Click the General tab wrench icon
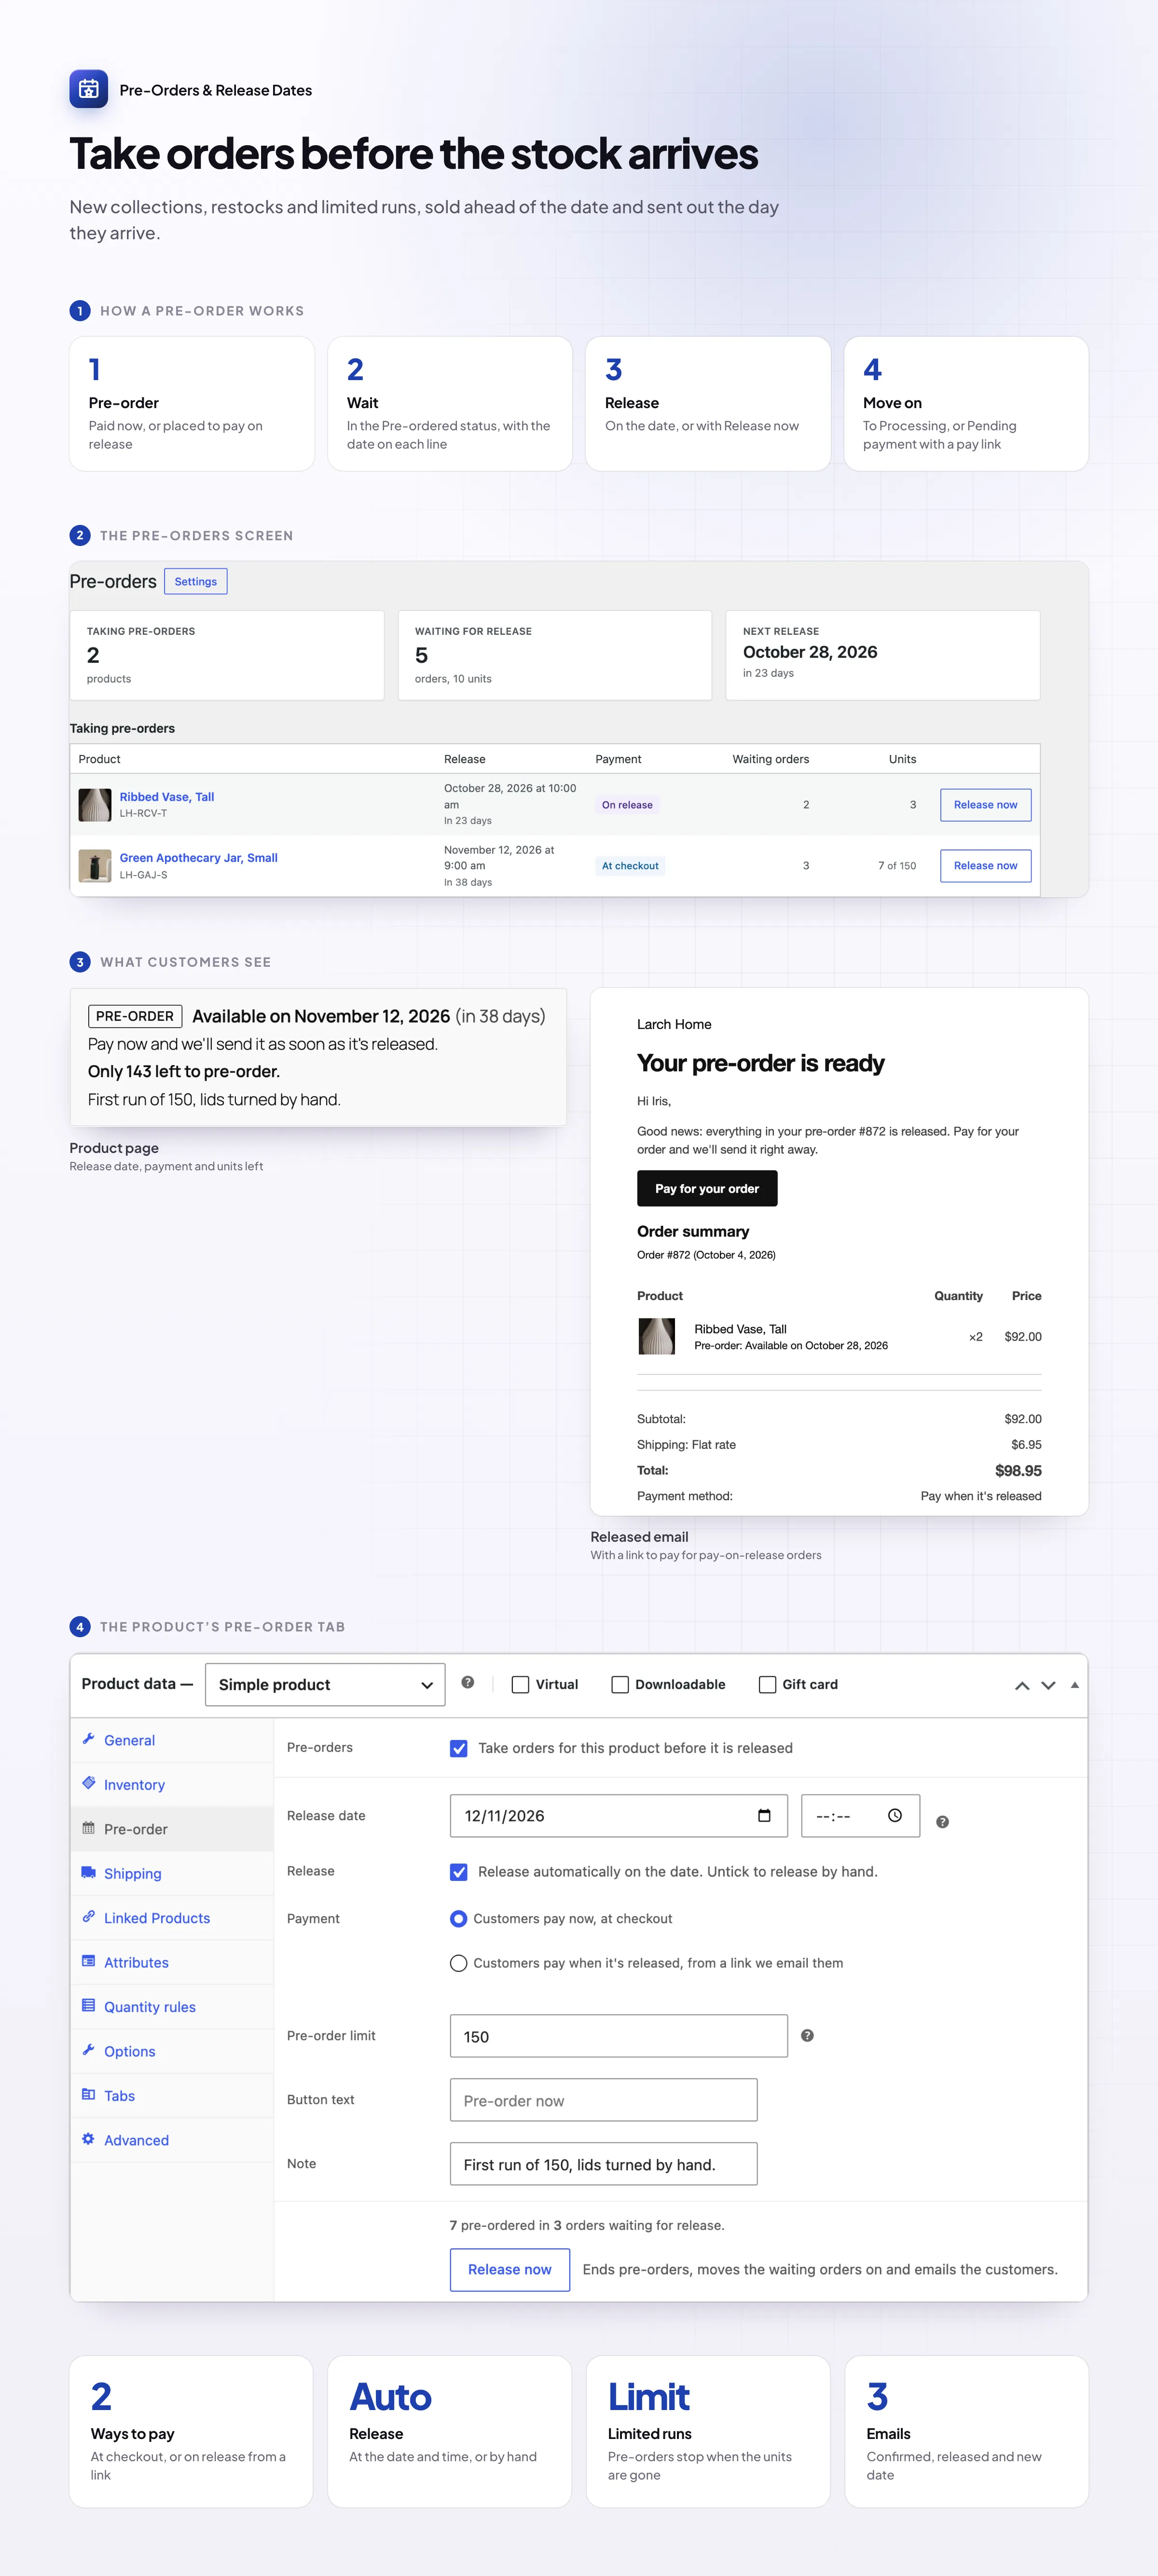The image size is (1158, 2576). tap(88, 1739)
